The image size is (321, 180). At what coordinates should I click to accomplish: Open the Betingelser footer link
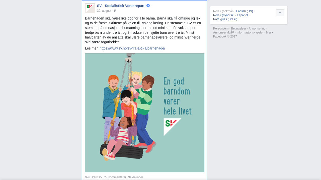(x=238, y=28)
